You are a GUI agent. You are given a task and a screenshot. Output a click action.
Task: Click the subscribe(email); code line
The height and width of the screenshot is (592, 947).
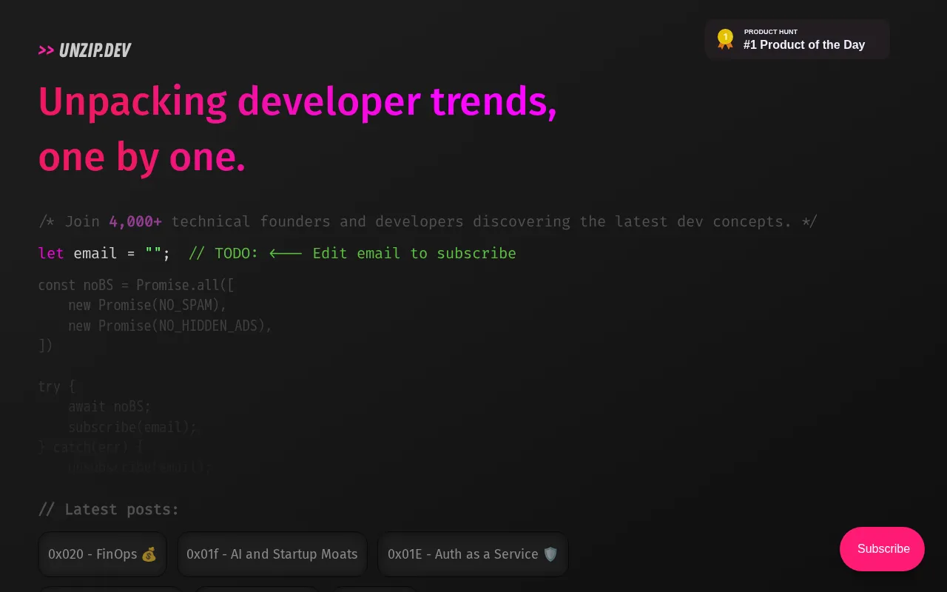(x=132, y=427)
